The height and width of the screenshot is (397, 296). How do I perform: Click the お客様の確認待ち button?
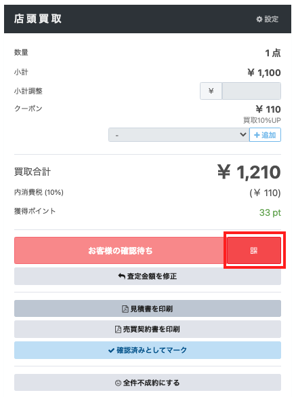(121, 250)
